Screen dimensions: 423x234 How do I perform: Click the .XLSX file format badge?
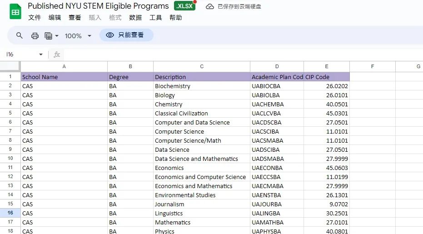185,6
